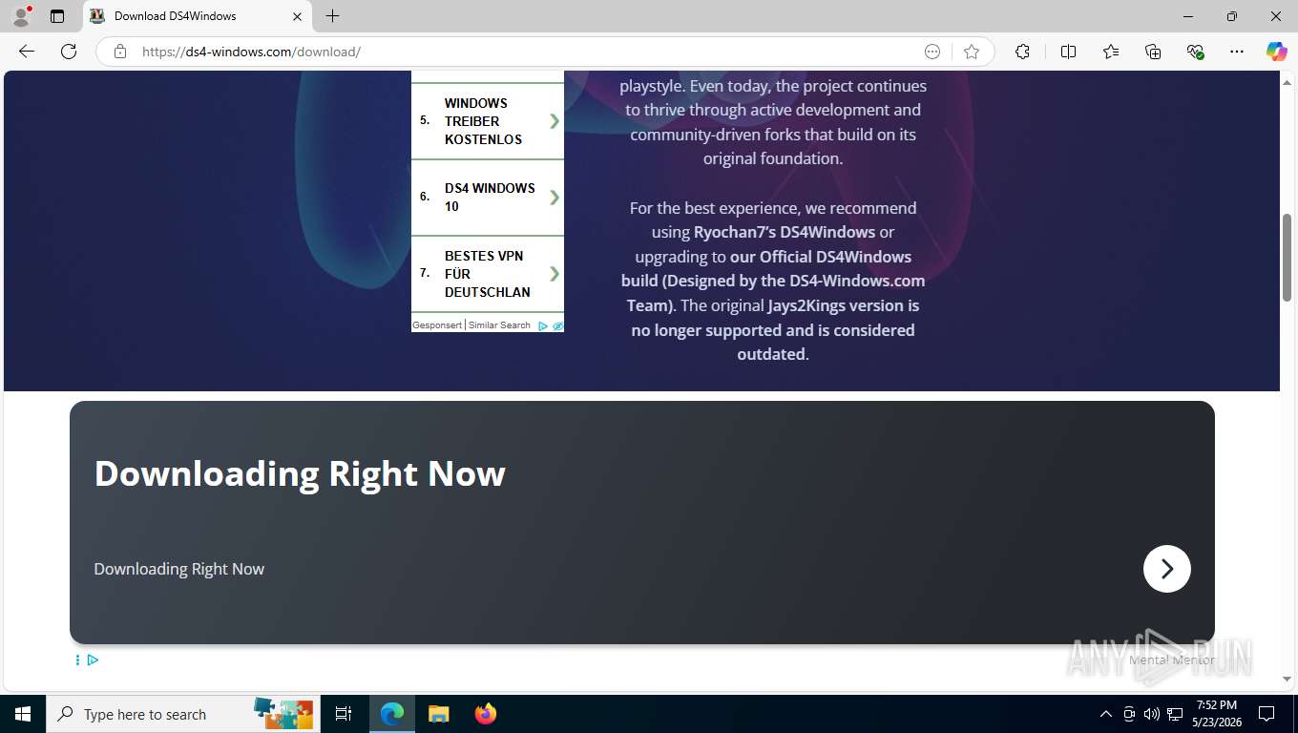This screenshot has width=1298, height=733.
Task: Select the Download DS4Windows tab
Action: tap(198, 16)
